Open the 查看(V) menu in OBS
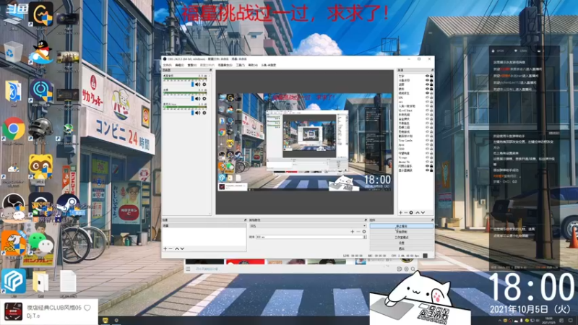 coord(192,65)
